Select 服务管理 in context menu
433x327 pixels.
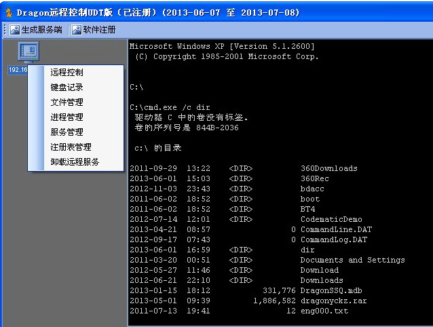tap(67, 132)
